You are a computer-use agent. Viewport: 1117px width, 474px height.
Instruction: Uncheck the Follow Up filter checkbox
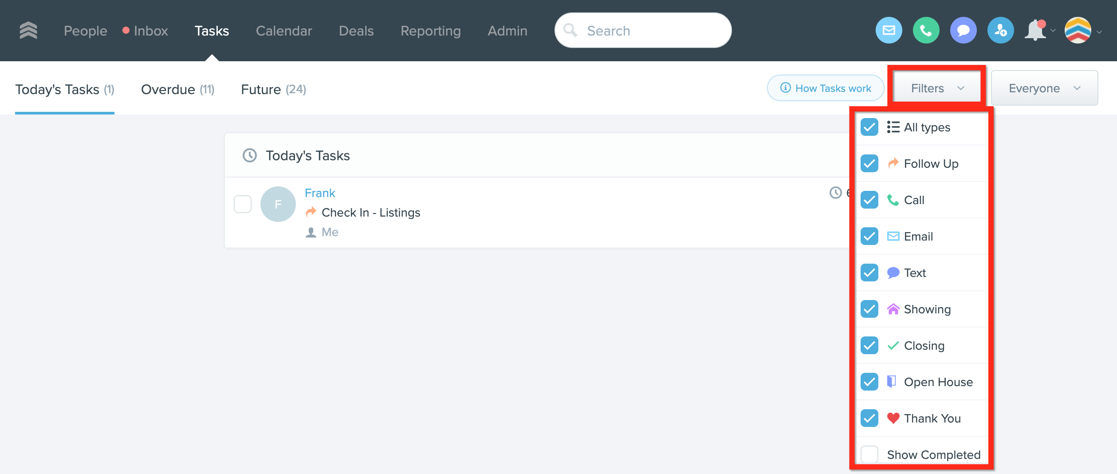(869, 164)
